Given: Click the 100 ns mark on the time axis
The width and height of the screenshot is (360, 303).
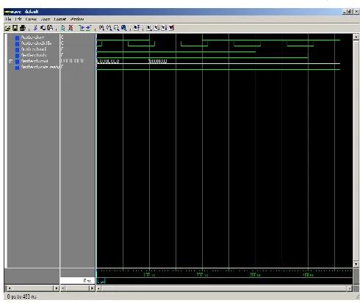Looking at the screenshot, I should coord(149,275).
